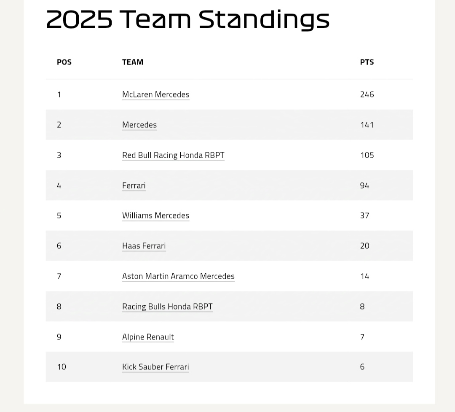Select the Ferrari team link in fourth place
Screen dimensions: 455x412
(x=134, y=186)
